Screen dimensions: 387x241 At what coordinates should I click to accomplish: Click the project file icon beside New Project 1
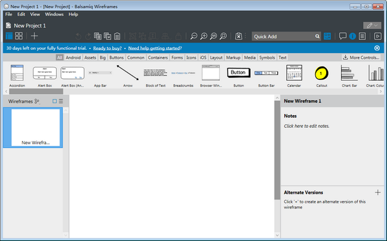pos(8,25)
